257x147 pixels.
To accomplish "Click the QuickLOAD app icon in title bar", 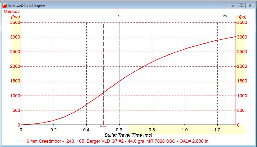I will (x=5, y=6).
